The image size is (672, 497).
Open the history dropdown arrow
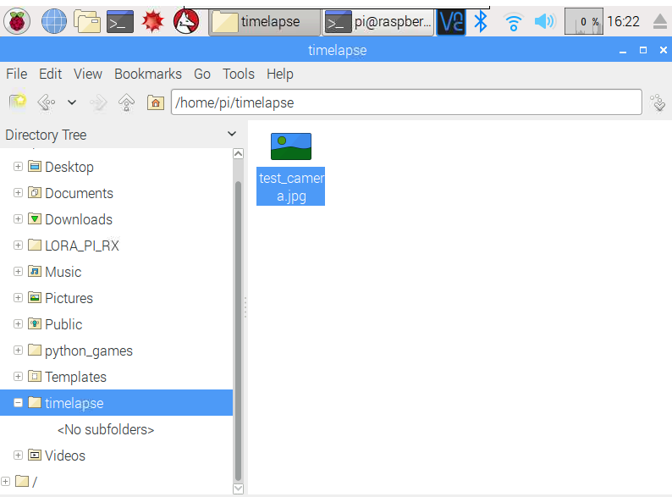coord(72,102)
